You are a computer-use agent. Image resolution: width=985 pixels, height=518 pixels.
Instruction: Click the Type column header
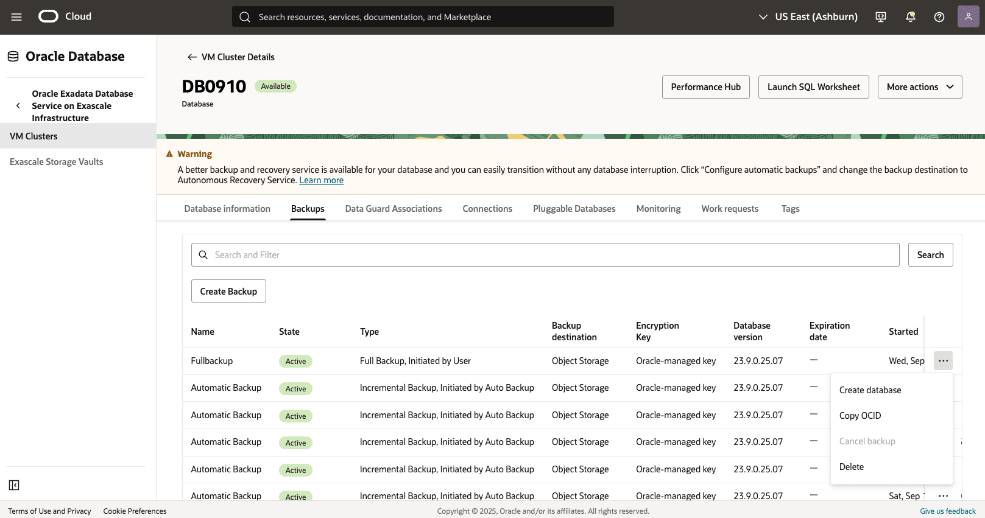(370, 332)
